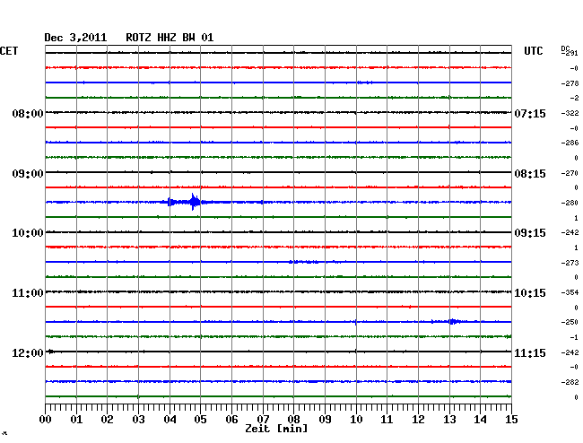The image size is (583, 443).
Task: Click the UTC time label "07:15"
Action: pos(530,114)
